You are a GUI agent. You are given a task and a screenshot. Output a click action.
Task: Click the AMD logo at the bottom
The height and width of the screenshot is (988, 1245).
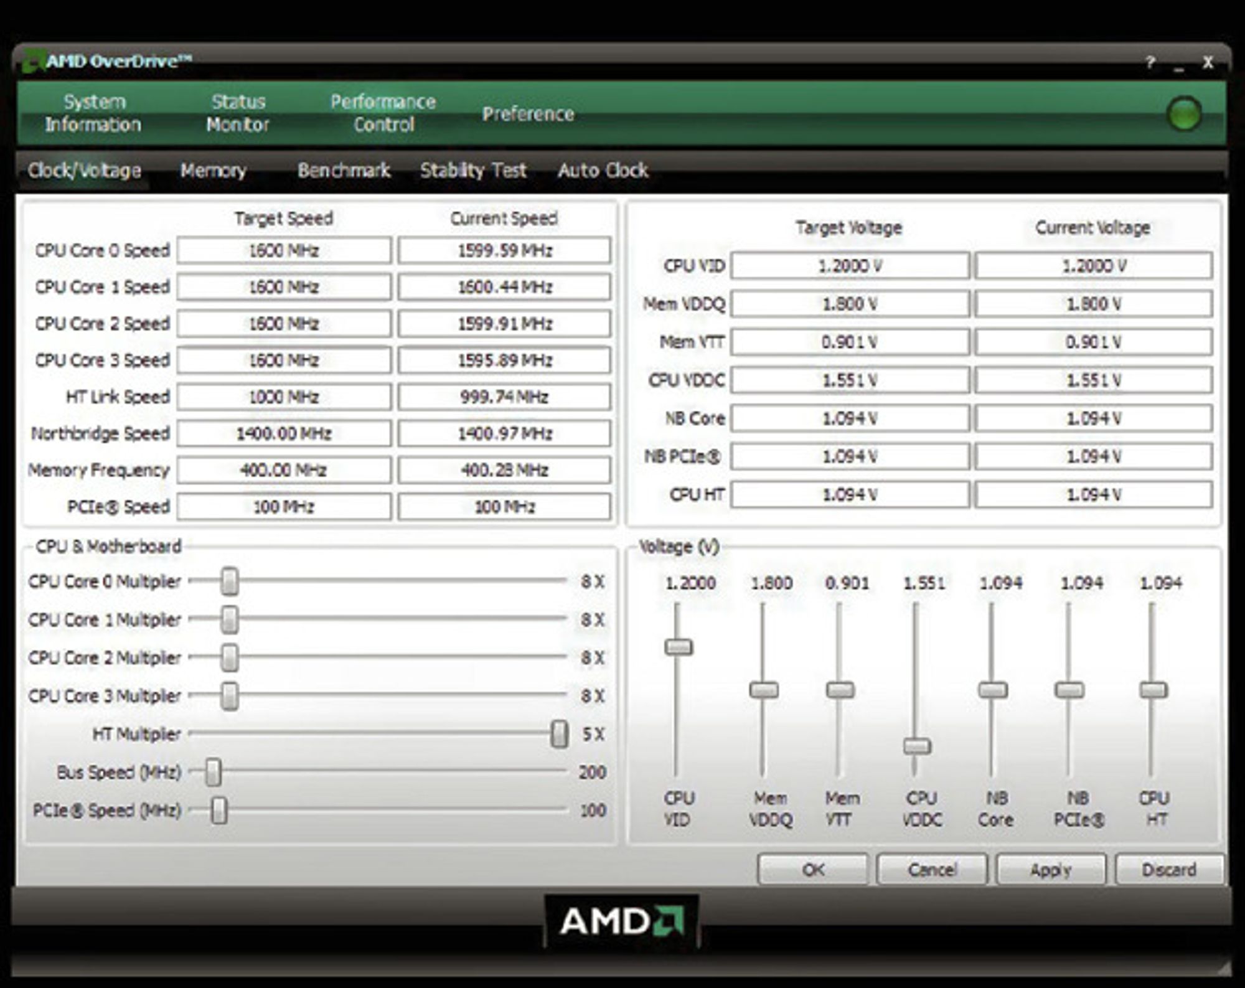pos(622,921)
